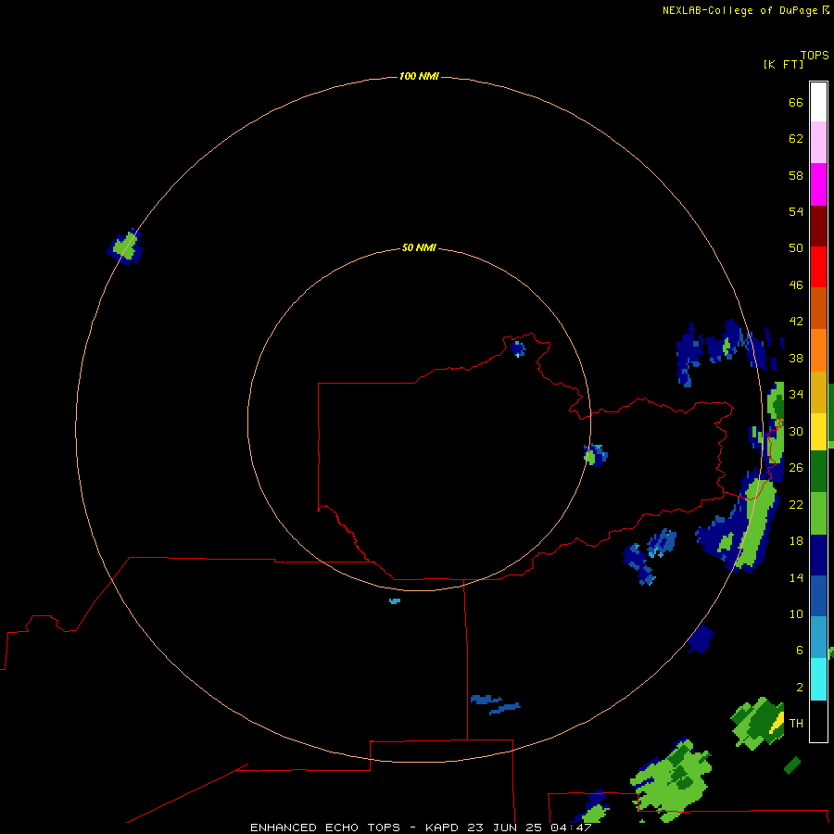
Task: Click the tiny cyan echo just below the 50 NMI ring
Action: pyautogui.click(x=395, y=601)
